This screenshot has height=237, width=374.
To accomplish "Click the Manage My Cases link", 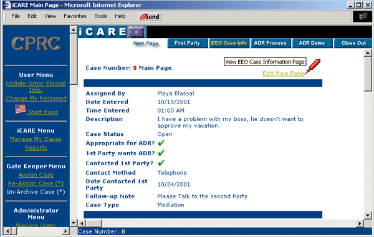I will pyautogui.click(x=36, y=139).
